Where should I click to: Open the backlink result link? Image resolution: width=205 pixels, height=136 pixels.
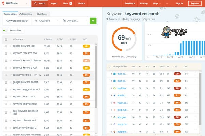coord(123,88)
